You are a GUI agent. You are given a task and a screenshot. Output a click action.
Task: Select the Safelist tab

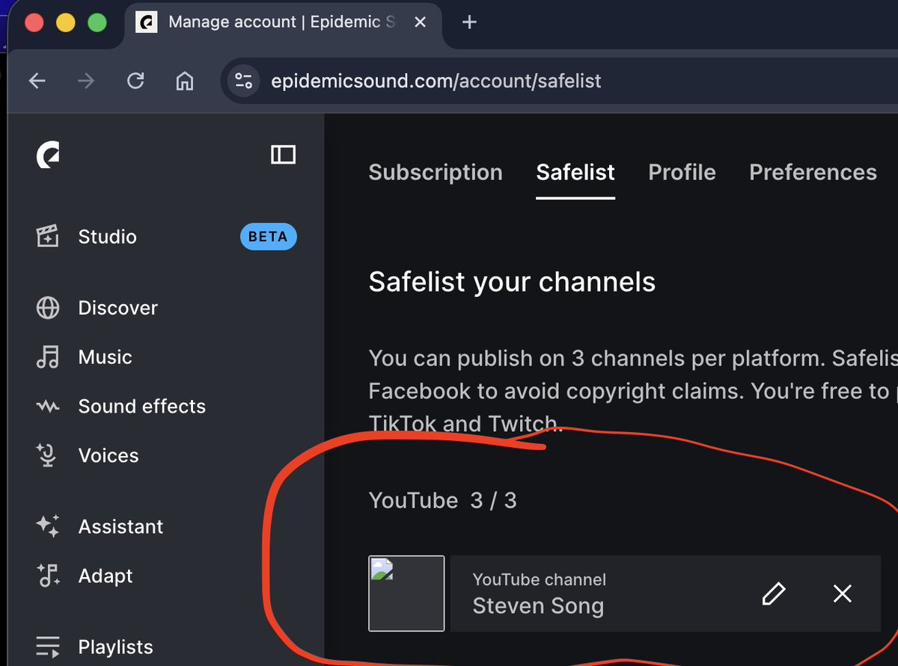click(x=575, y=173)
